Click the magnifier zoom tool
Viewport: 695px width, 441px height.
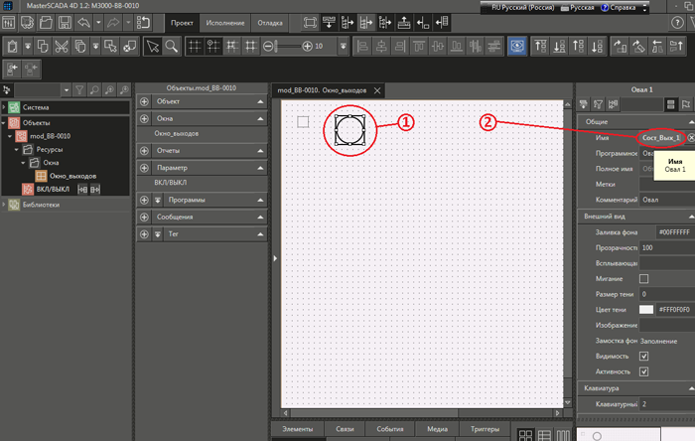(x=171, y=46)
